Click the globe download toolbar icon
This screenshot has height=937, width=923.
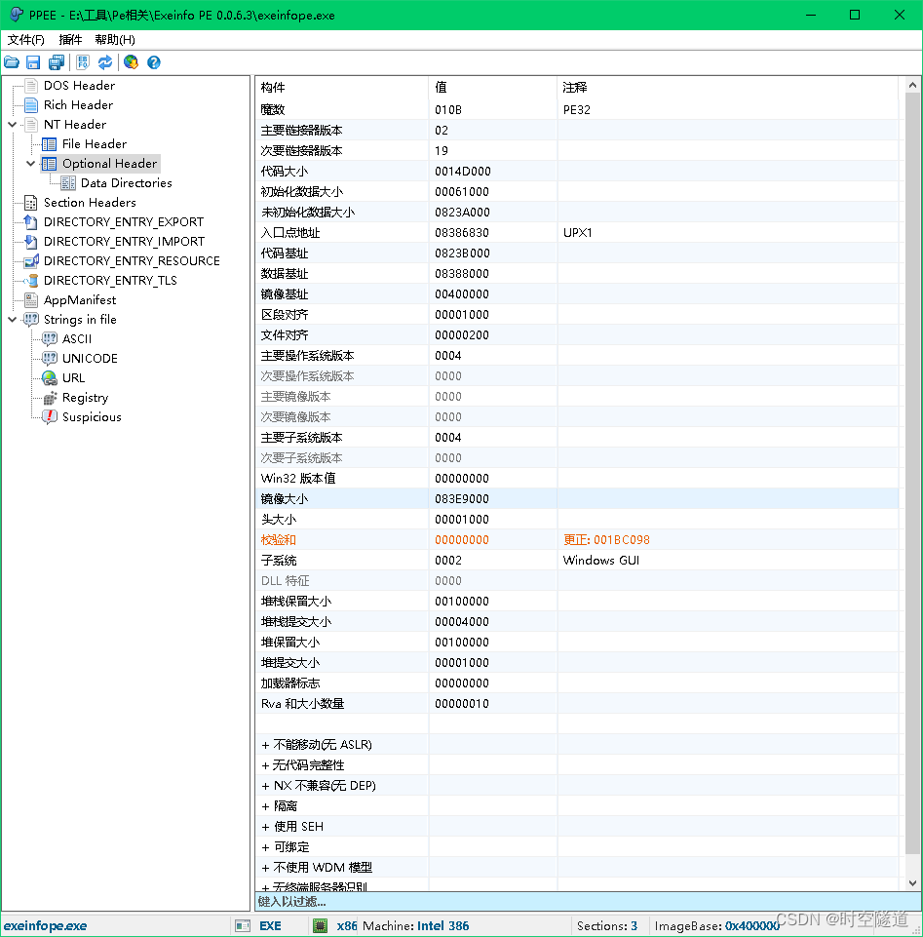pyautogui.click(x=131, y=62)
